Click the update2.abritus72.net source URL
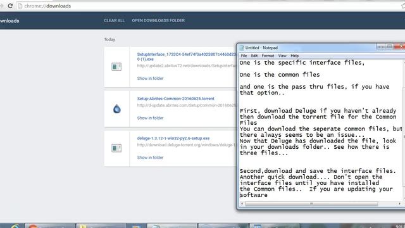The width and height of the screenshot is (405, 228). click(x=186, y=66)
